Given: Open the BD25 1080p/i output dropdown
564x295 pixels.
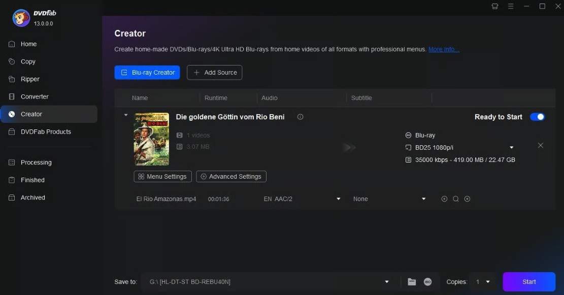Looking at the screenshot, I should 512,147.
